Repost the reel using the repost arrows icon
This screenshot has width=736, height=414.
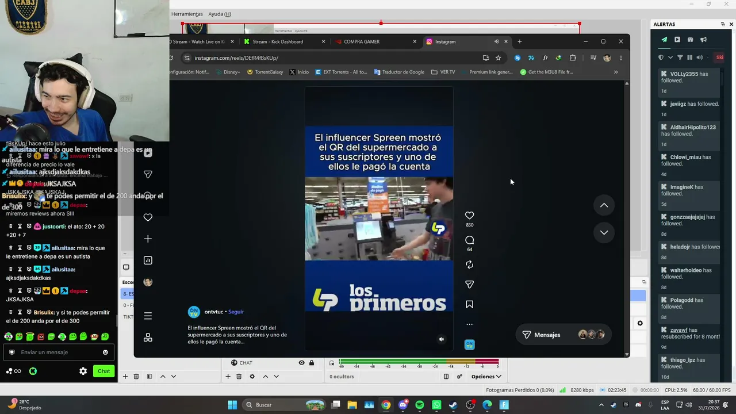[x=469, y=264]
